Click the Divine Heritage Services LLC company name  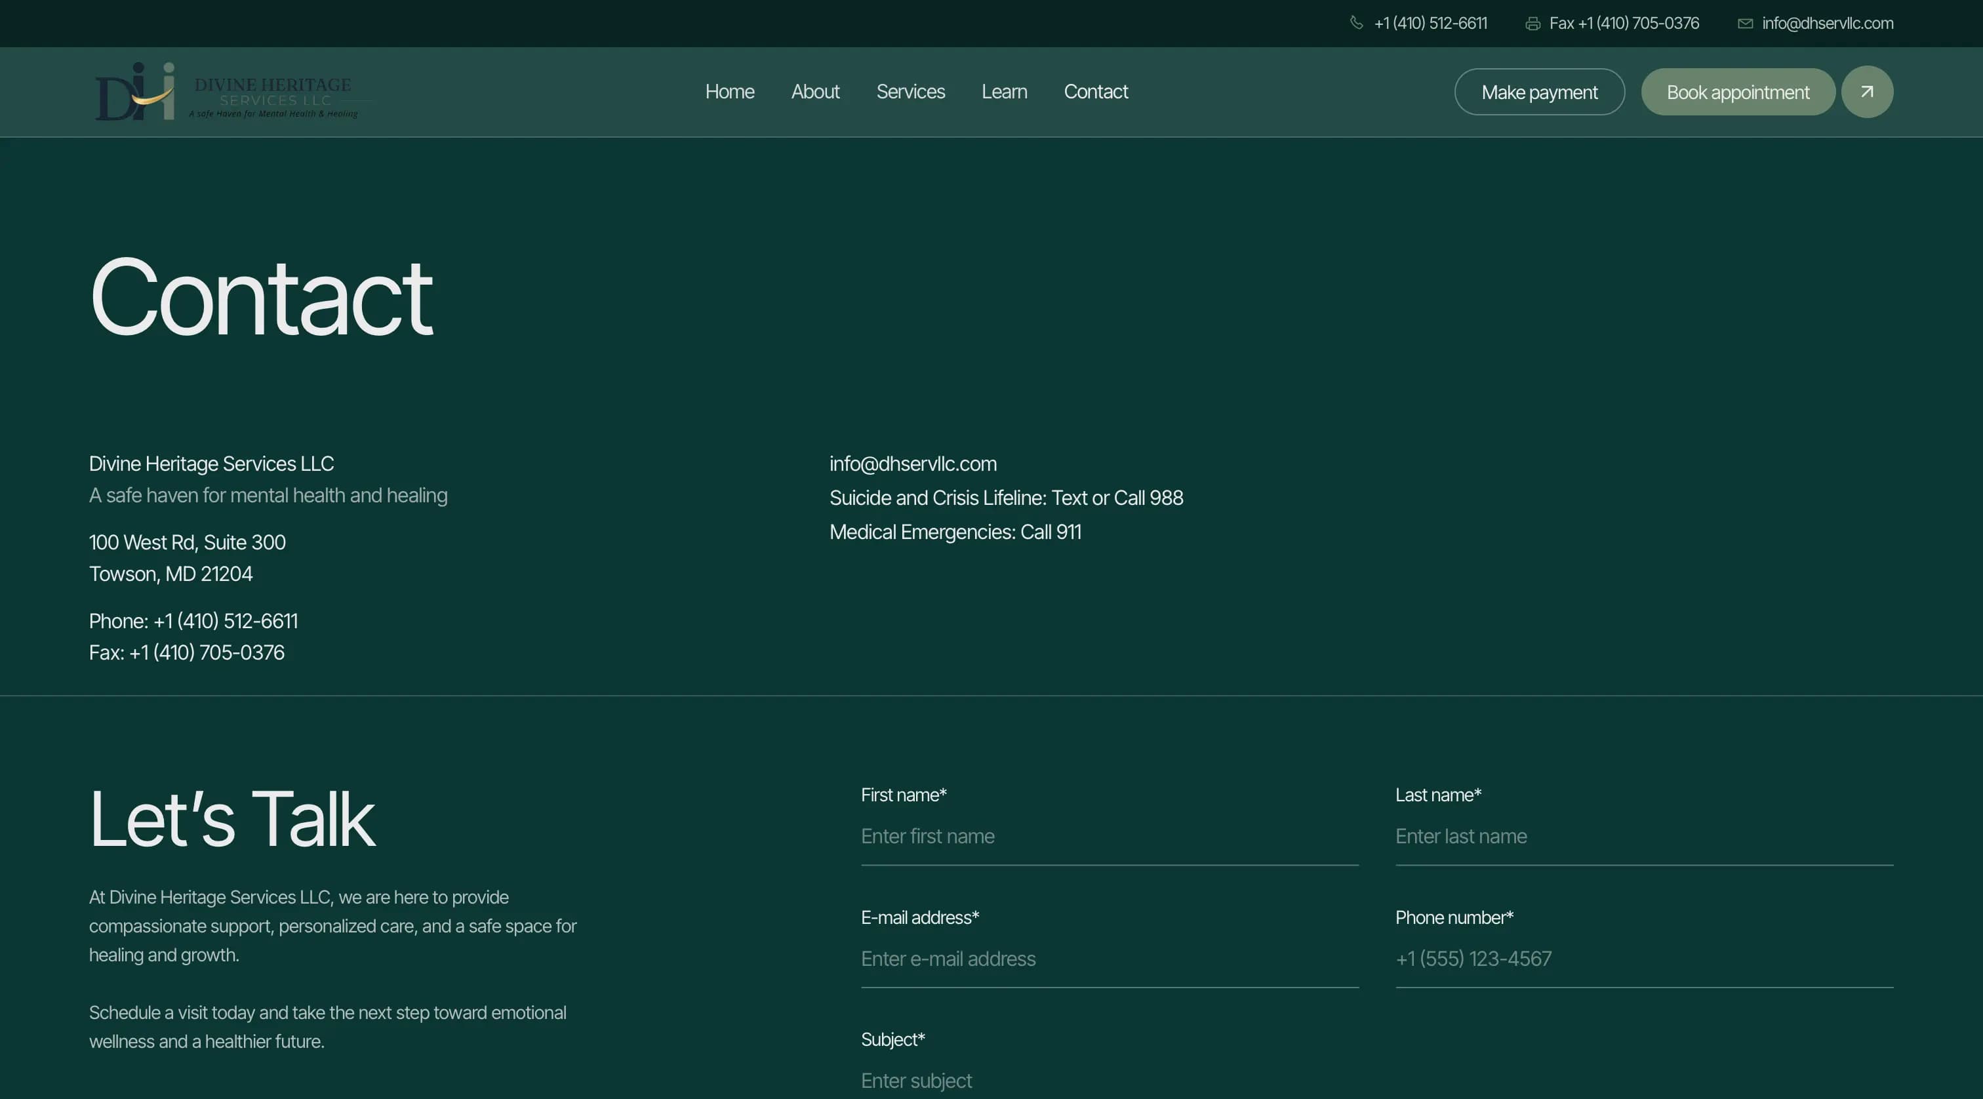pos(211,464)
